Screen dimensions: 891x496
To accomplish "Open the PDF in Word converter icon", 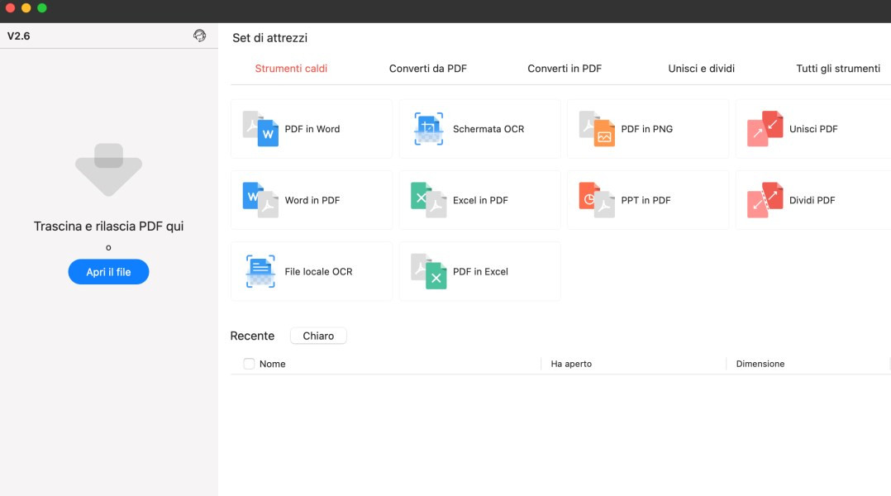I will click(x=260, y=129).
